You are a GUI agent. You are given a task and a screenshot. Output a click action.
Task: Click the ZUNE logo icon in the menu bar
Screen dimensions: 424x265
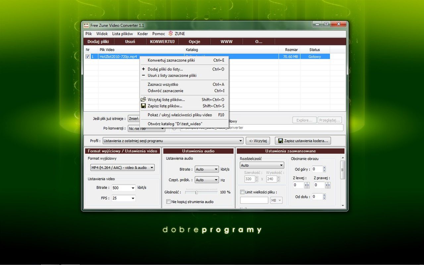[171, 33]
